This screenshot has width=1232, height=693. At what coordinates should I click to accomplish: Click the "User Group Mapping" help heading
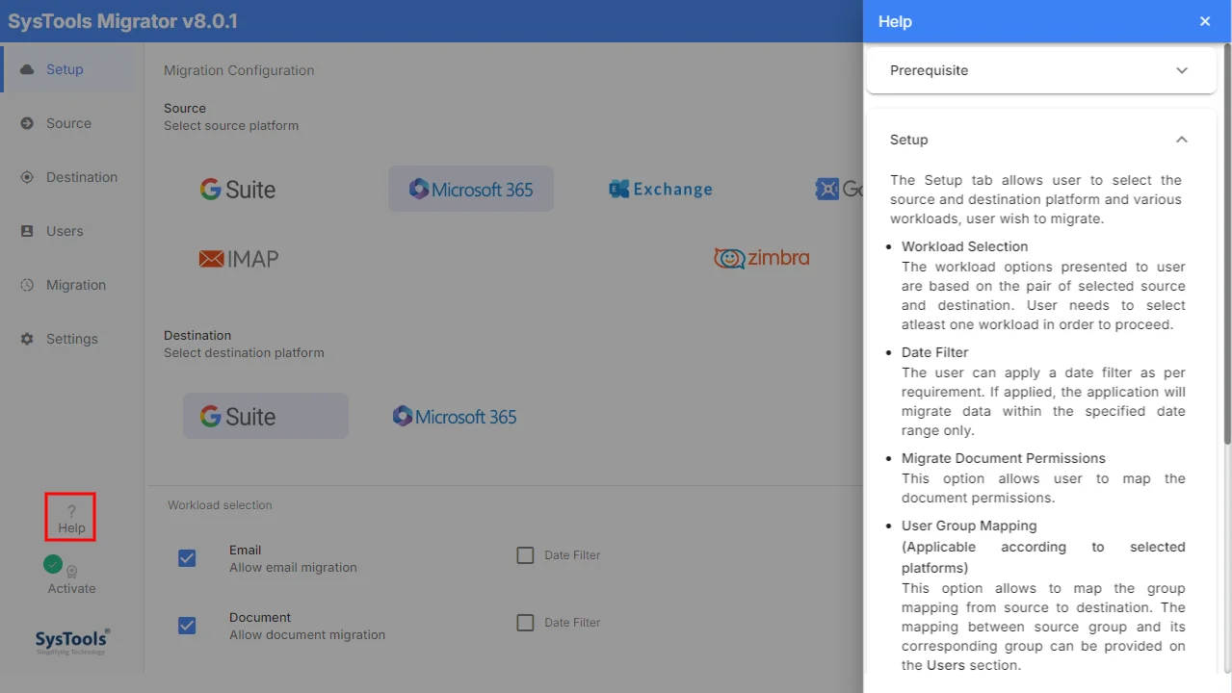pyautogui.click(x=969, y=526)
